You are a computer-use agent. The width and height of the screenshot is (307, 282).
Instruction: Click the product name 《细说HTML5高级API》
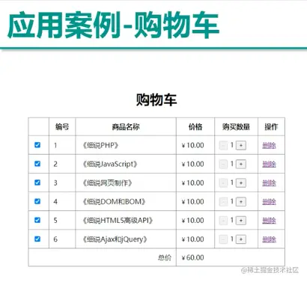pos(118,221)
